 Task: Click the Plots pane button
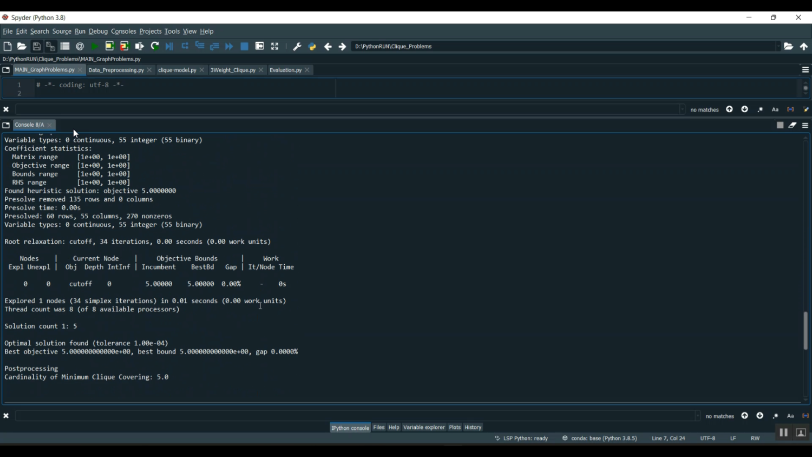point(455,428)
